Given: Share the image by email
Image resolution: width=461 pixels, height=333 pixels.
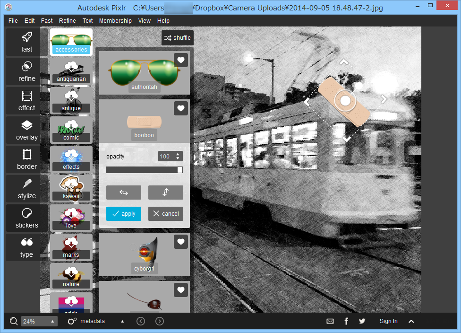Looking at the screenshot, I should [330, 321].
